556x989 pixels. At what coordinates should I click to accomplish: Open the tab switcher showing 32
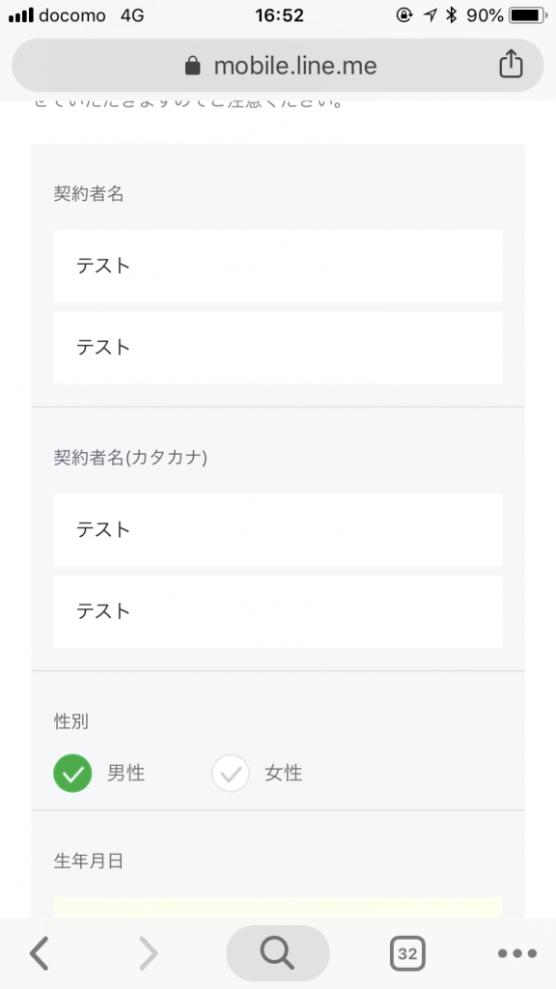407,953
